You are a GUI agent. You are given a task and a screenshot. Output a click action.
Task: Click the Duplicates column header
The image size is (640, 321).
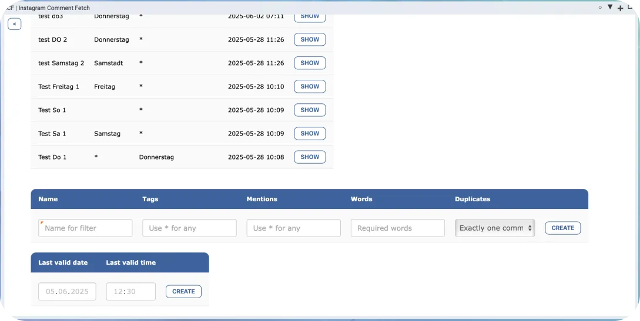click(x=473, y=199)
